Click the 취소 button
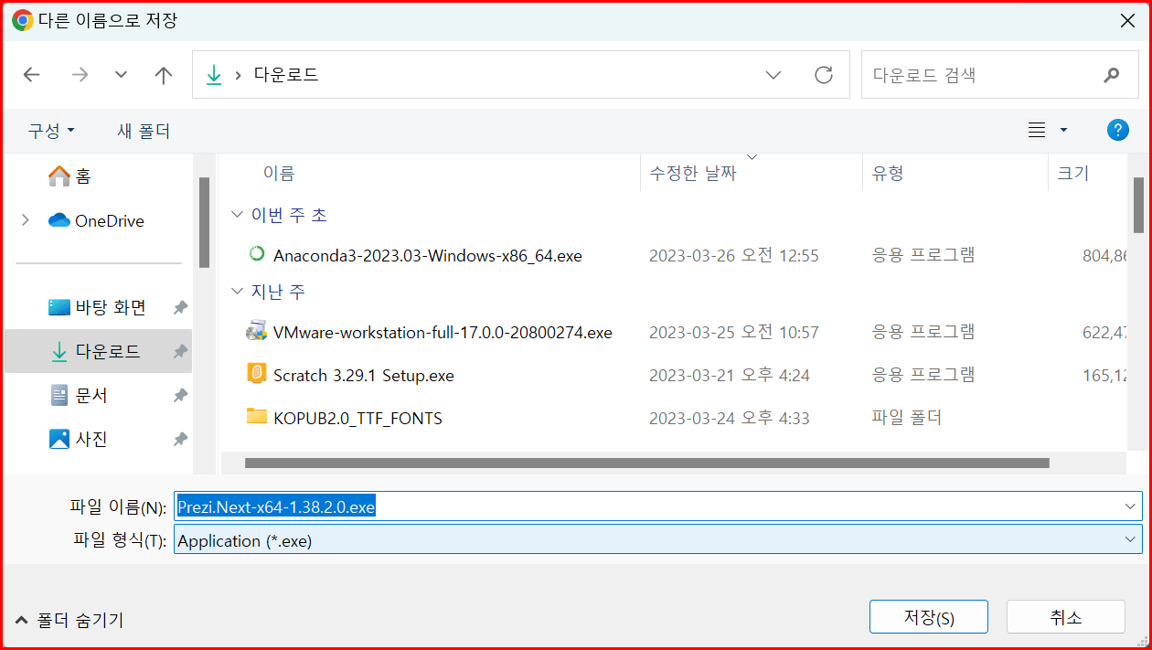The height and width of the screenshot is (650, 1152). 1065,617
